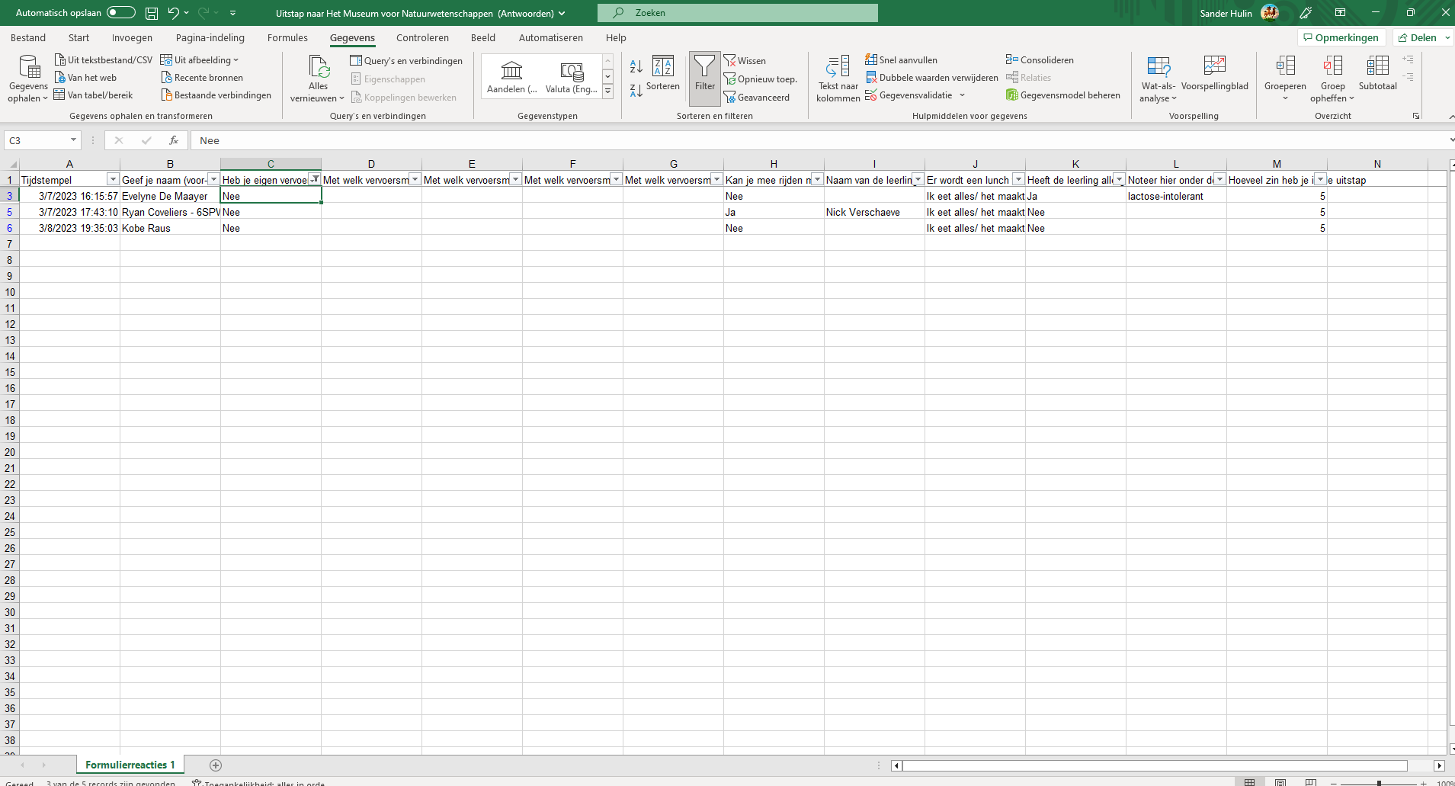1455x786 pixels.
Task: Open Query's en verbindingen pane
Action: pyautogui.click(x=405, y=61)
